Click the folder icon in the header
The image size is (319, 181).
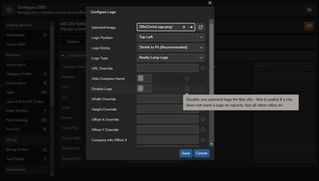[309, 10]
